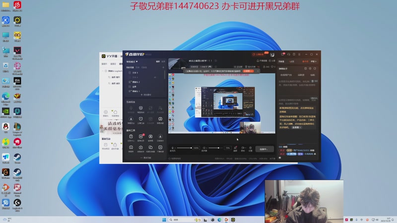Mute the microphone icon in the audio bar
The image size is (397, 223).
pyautogui.click(x=172, y=148)
